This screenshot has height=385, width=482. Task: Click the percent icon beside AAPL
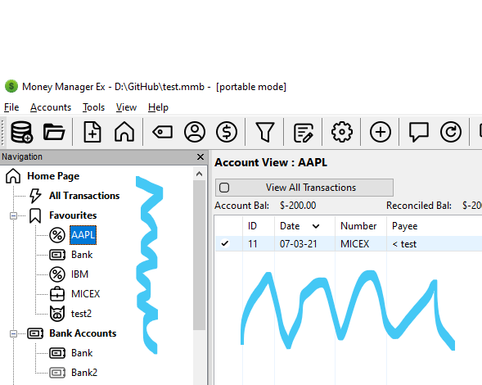pos(57,235)
